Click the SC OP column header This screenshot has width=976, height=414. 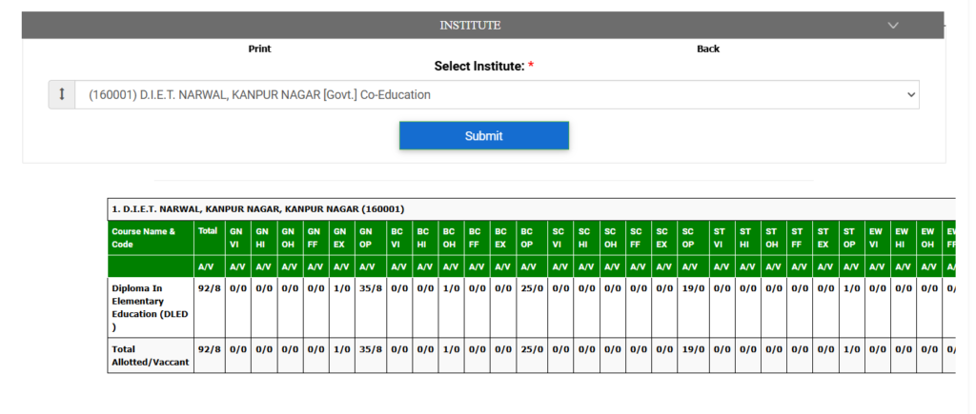coord(689,237)
